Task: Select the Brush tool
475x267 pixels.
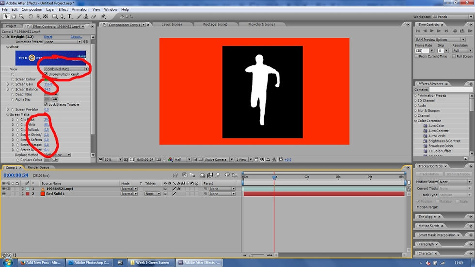Action: [79, 16]
